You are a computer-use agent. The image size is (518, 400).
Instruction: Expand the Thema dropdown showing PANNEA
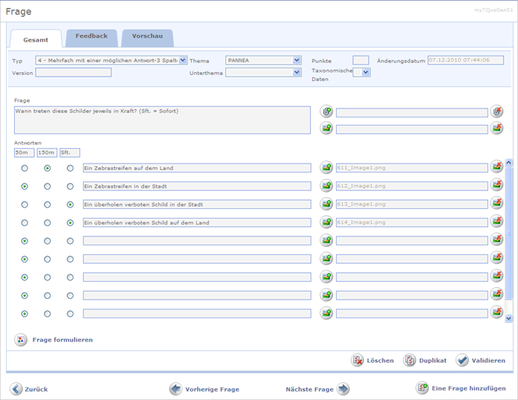click(297, 60)
